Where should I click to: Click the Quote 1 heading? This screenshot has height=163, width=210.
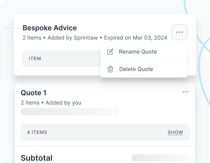(x=34, y=93)
